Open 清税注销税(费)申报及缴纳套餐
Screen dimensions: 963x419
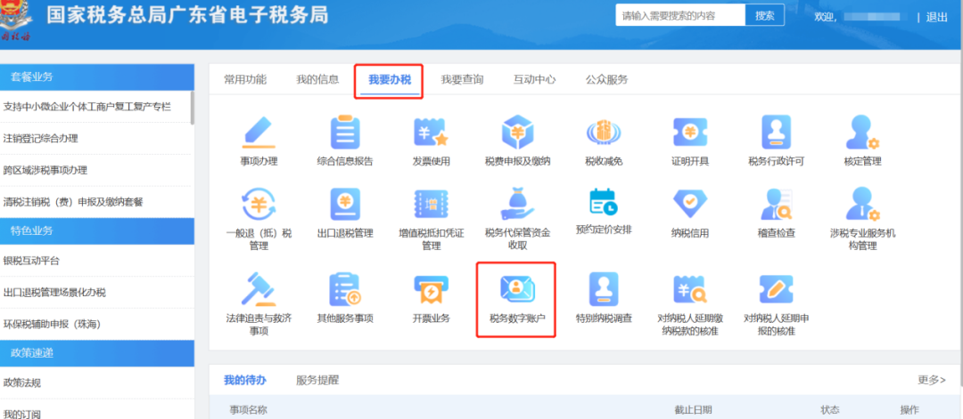pos(73,202)
